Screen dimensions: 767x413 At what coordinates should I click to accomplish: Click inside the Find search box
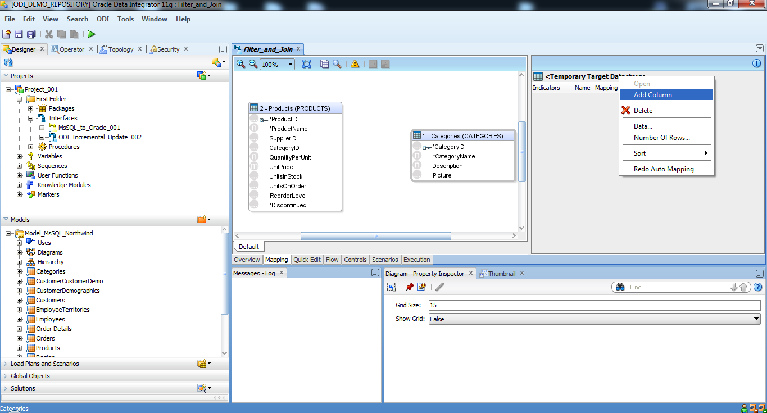coord(674,287)
